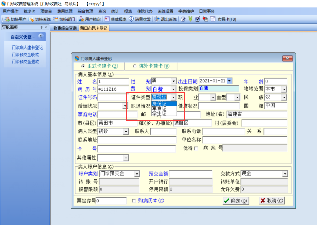Click the 切换系统 toolbar icon
The width and height of the screenshot is (317, 225).
[31, 19]
